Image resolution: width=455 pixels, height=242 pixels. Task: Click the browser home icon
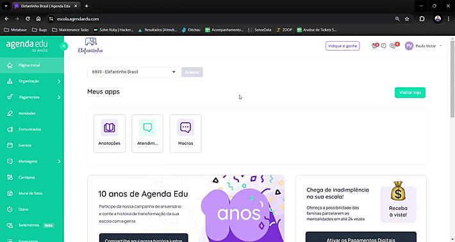tap(38, 19)
